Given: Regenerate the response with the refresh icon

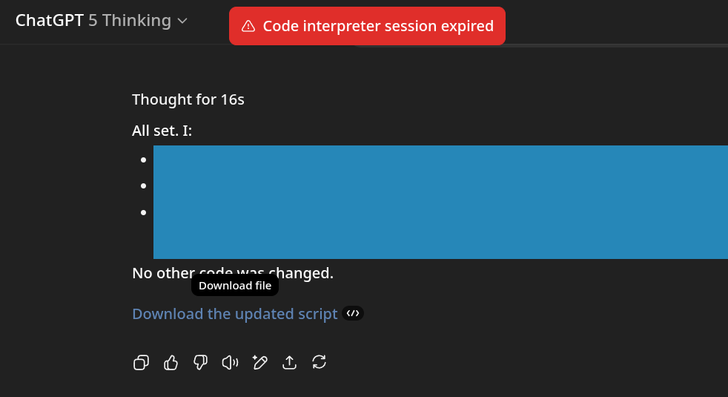Looking at the screenshot, I should click(x=320, y=362).
